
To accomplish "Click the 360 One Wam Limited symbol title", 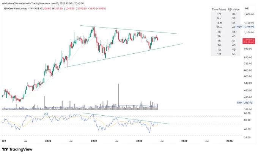I will pos(15,9).
